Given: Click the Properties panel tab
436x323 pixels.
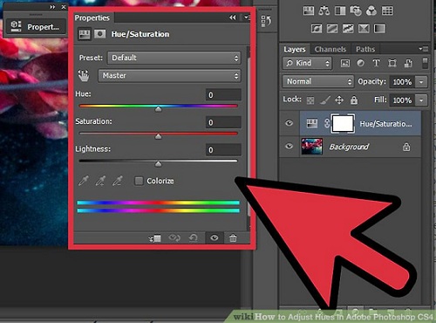Looking at the screenshot, I should [x=92, y=17].
